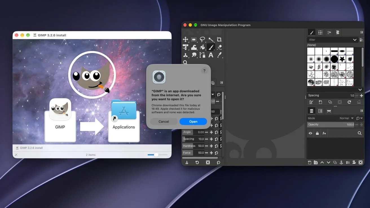Click the Delete layer X icon
Viewport: 370px width, 208px height.
(x=360, y=162)
